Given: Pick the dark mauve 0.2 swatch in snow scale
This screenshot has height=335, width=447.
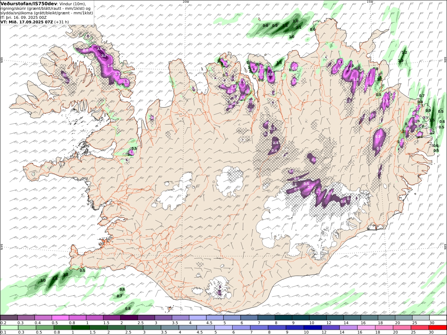Looking at the screenshot, I should 9,318.
